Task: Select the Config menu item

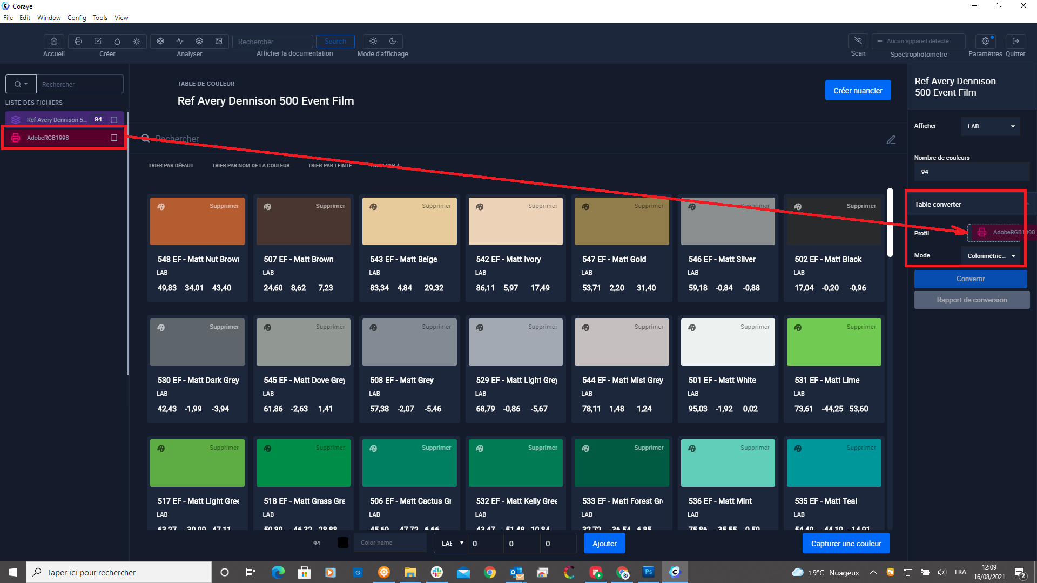Action: (x=76, y=17)
